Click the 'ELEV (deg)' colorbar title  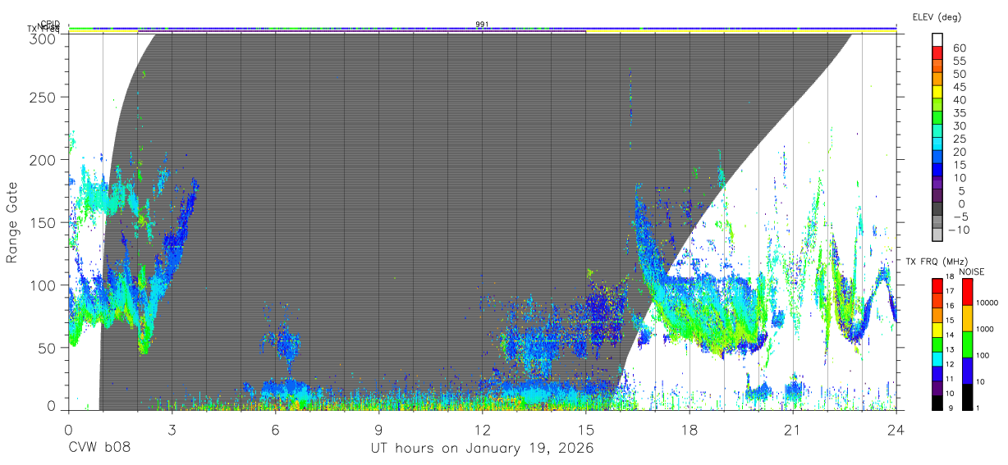(x=937, y=16)
